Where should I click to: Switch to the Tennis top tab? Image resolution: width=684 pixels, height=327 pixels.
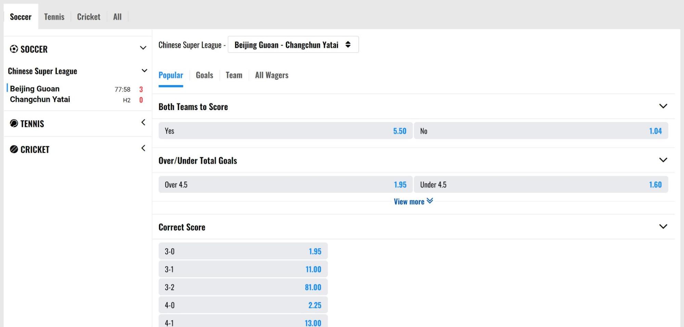(x=54, y=17)
